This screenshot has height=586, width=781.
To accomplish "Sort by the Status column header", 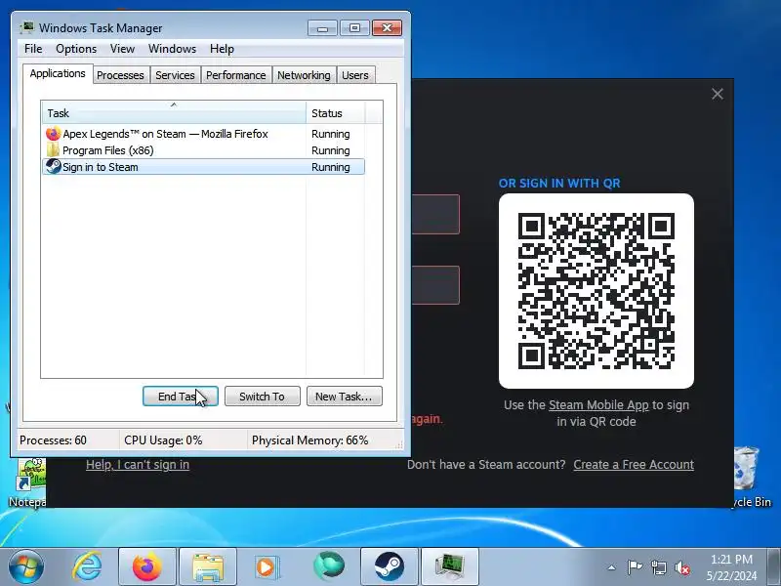I will point(336,113).
